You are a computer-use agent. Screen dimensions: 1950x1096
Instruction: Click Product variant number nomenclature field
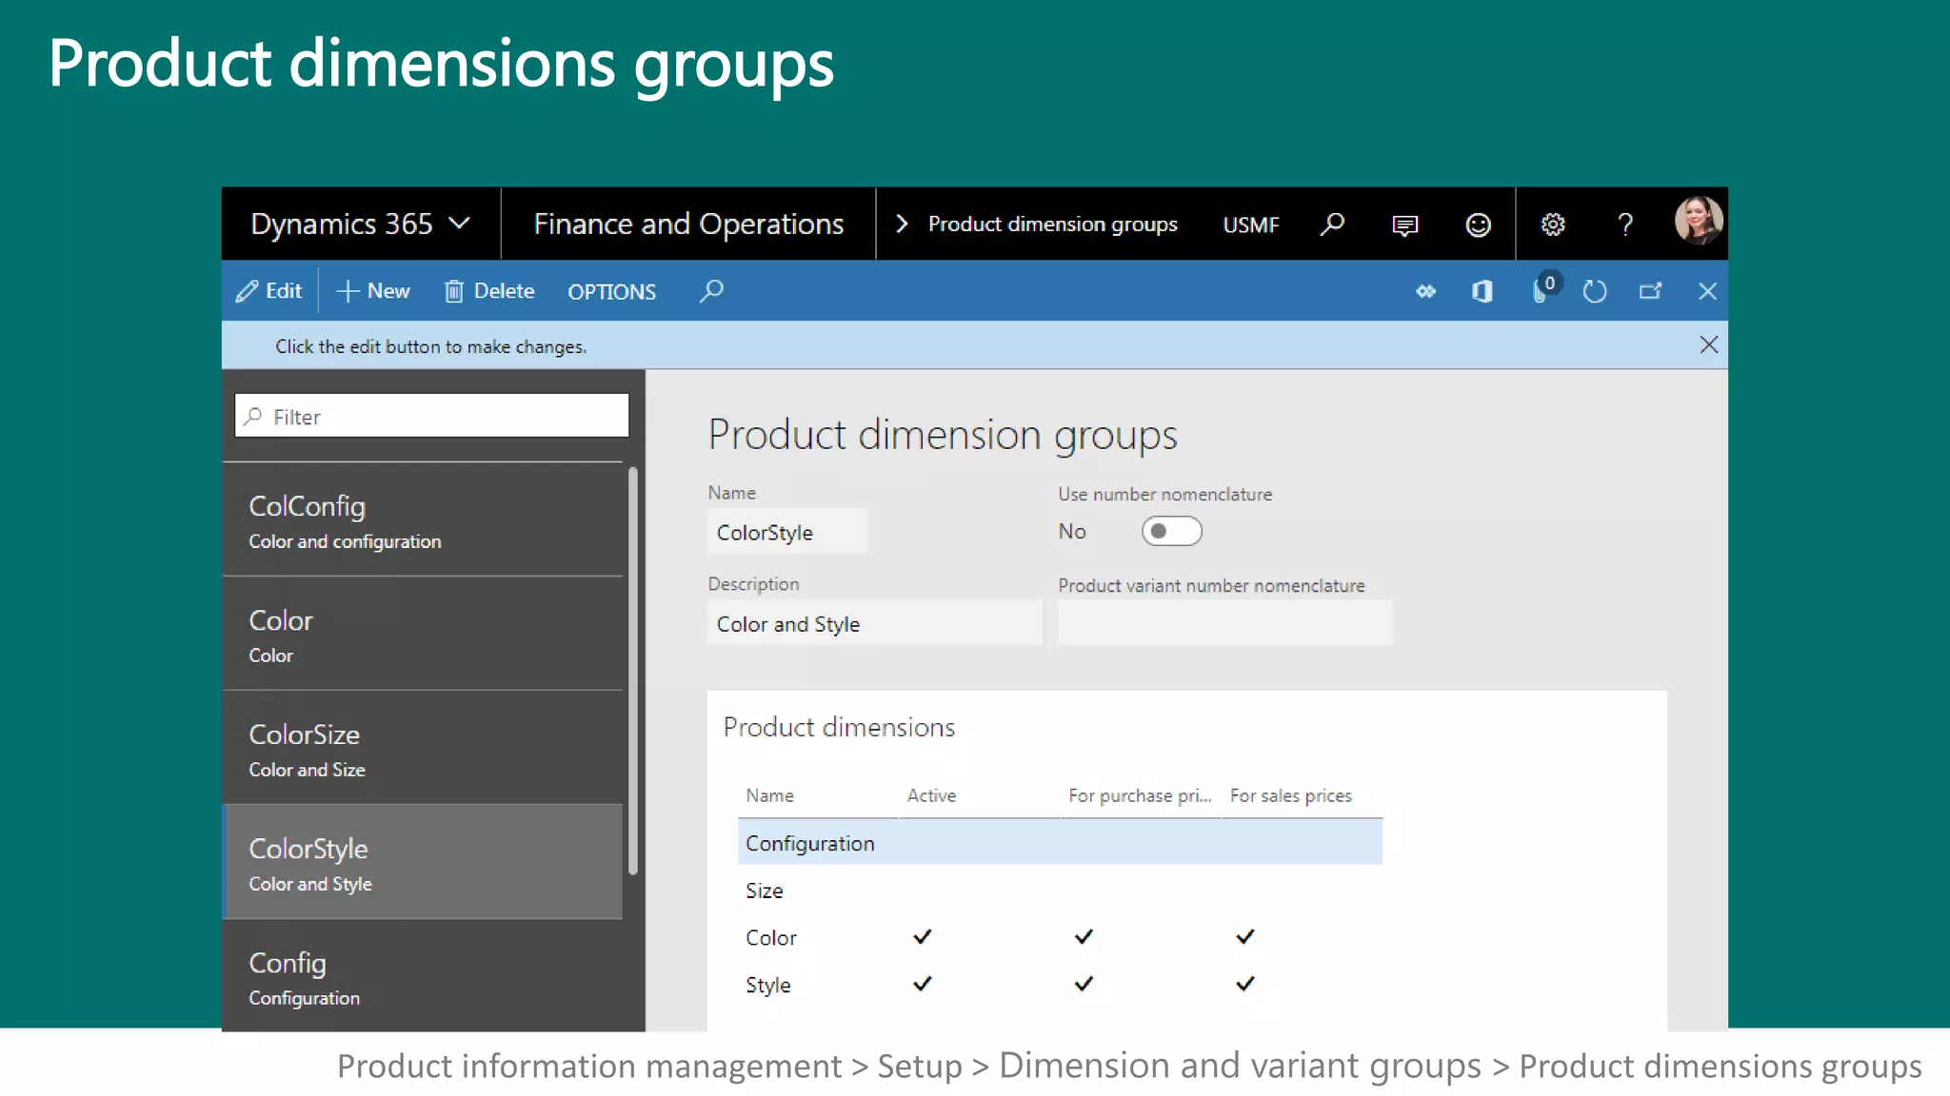click(x=1224, y=623)
